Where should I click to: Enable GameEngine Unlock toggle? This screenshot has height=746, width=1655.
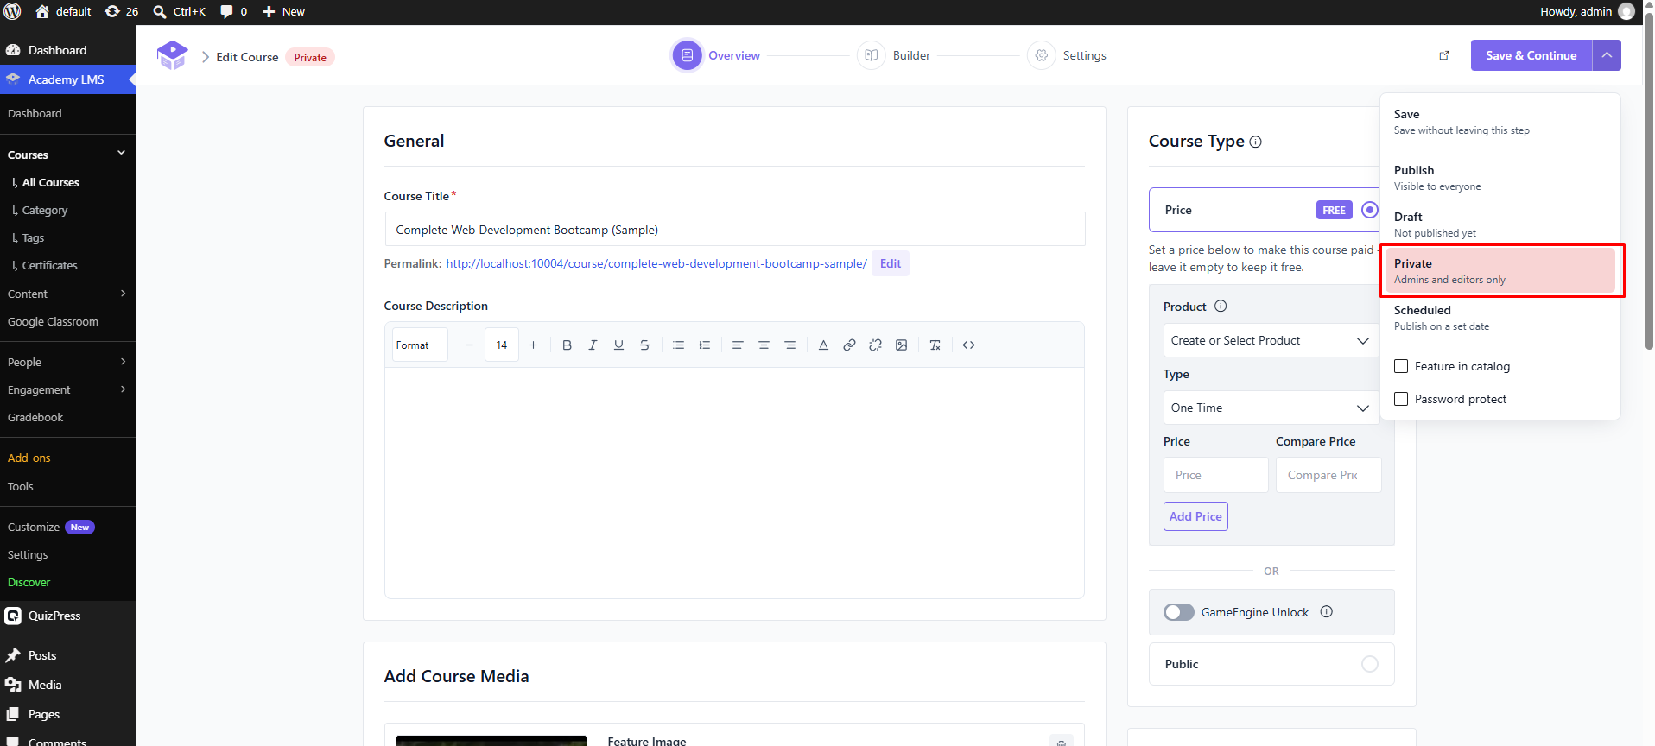click(1178, 612)
